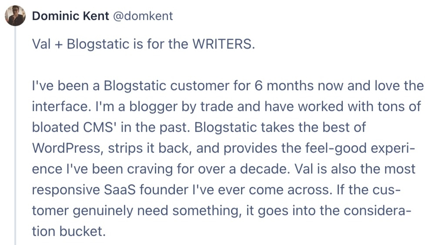The image size is (435, 245).
Task: Open the @domkent handle link
Action: (x=143, y=16)
